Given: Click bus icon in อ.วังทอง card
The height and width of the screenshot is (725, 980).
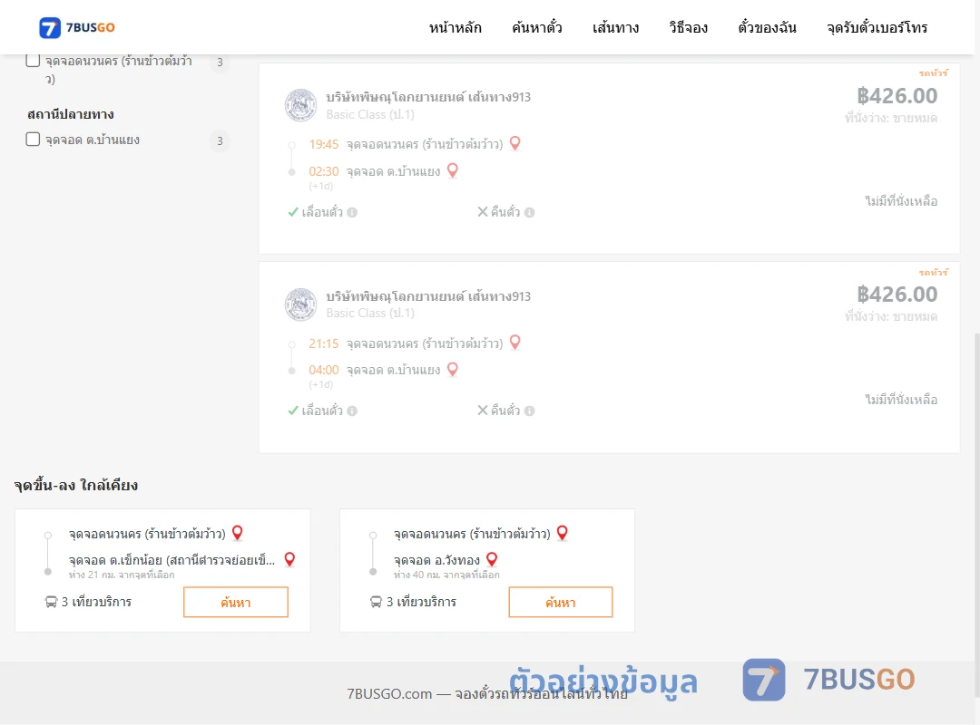Looking at the screenshot, I should pyautogui.click(x=376, y=602).
